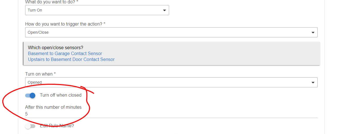
Task: Click the gray sensor selection panel
Action: click(x=171, y=54)
